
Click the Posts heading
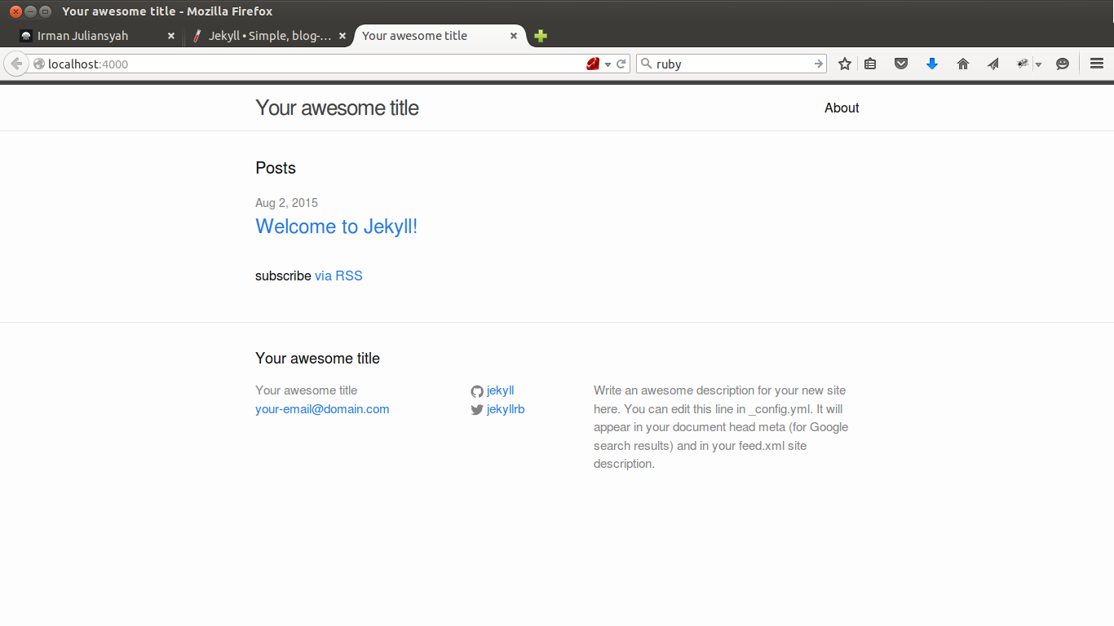[x=276, y=168]
